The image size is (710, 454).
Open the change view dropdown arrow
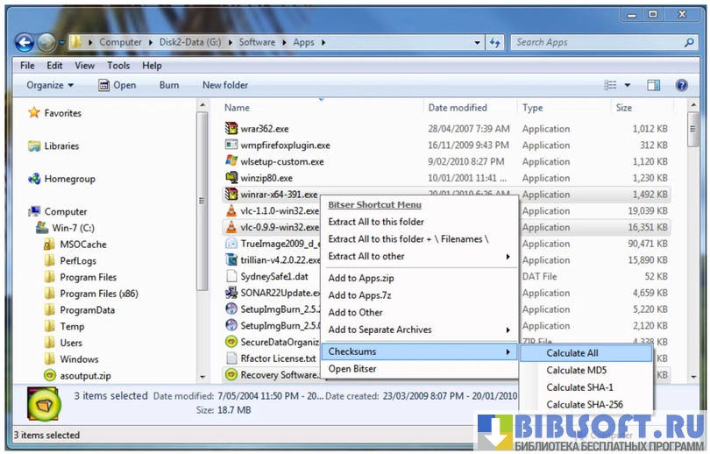tap(628, 85)
